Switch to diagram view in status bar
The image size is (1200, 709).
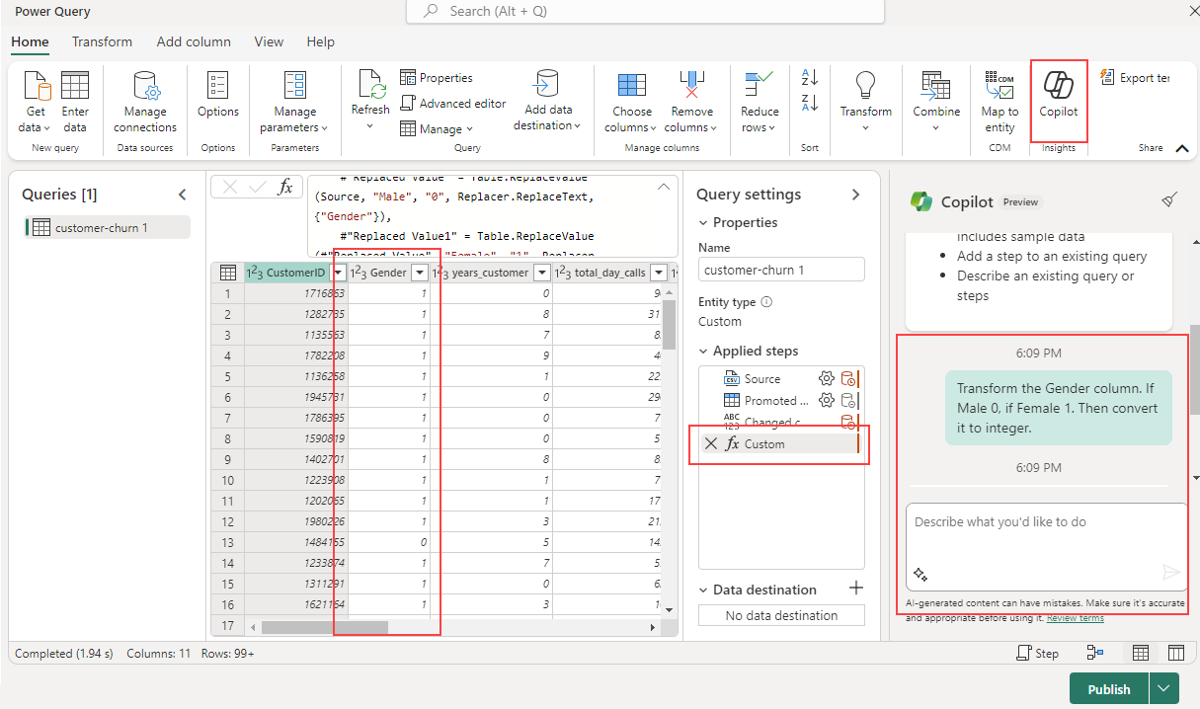(x=1094, y=654)
